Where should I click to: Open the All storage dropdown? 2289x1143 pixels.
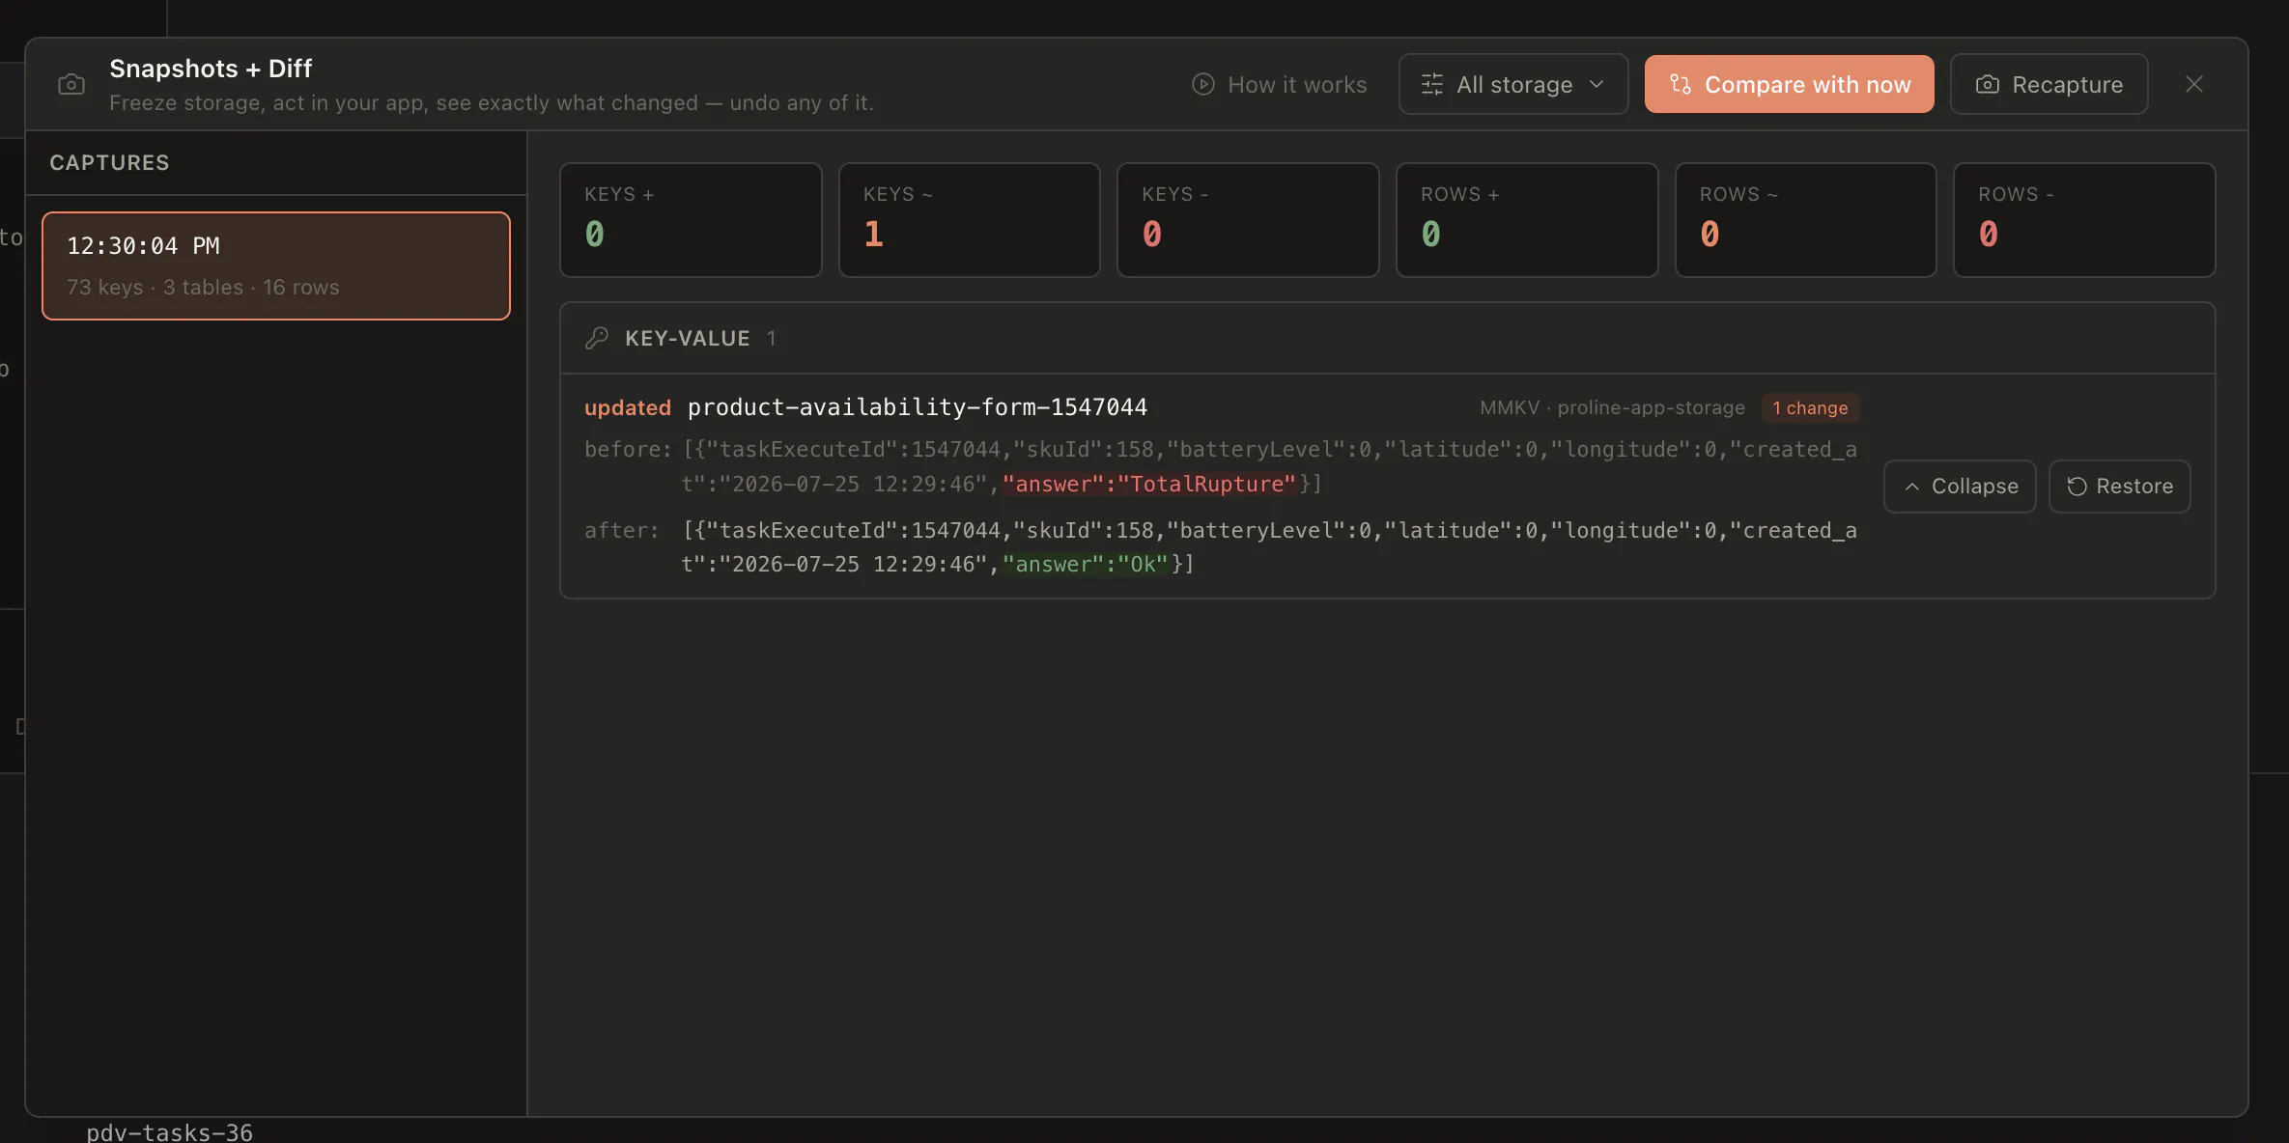tap(1513, 84)
